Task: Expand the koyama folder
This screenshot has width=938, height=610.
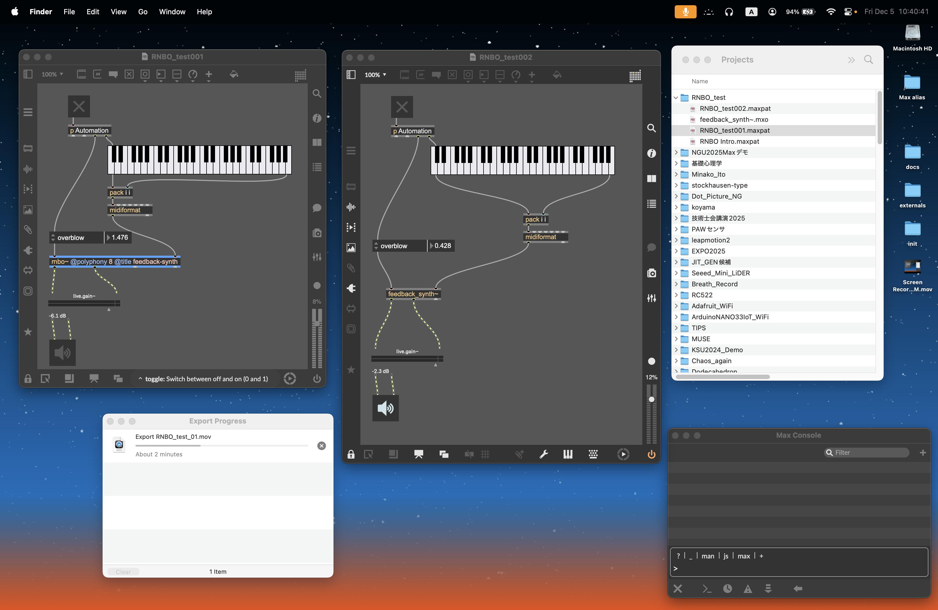Action: [x=676, y=207]
